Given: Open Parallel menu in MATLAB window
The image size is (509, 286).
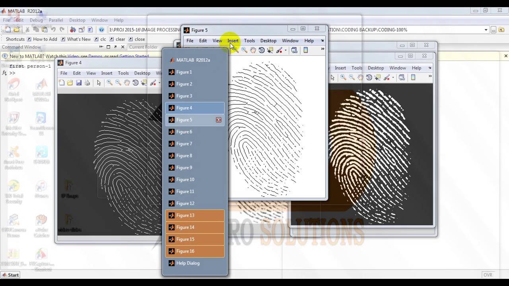Looking at the screenshot, I should [x=56, y=20].
